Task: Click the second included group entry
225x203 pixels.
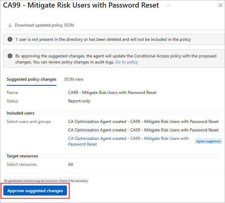Action: [143, 130]
